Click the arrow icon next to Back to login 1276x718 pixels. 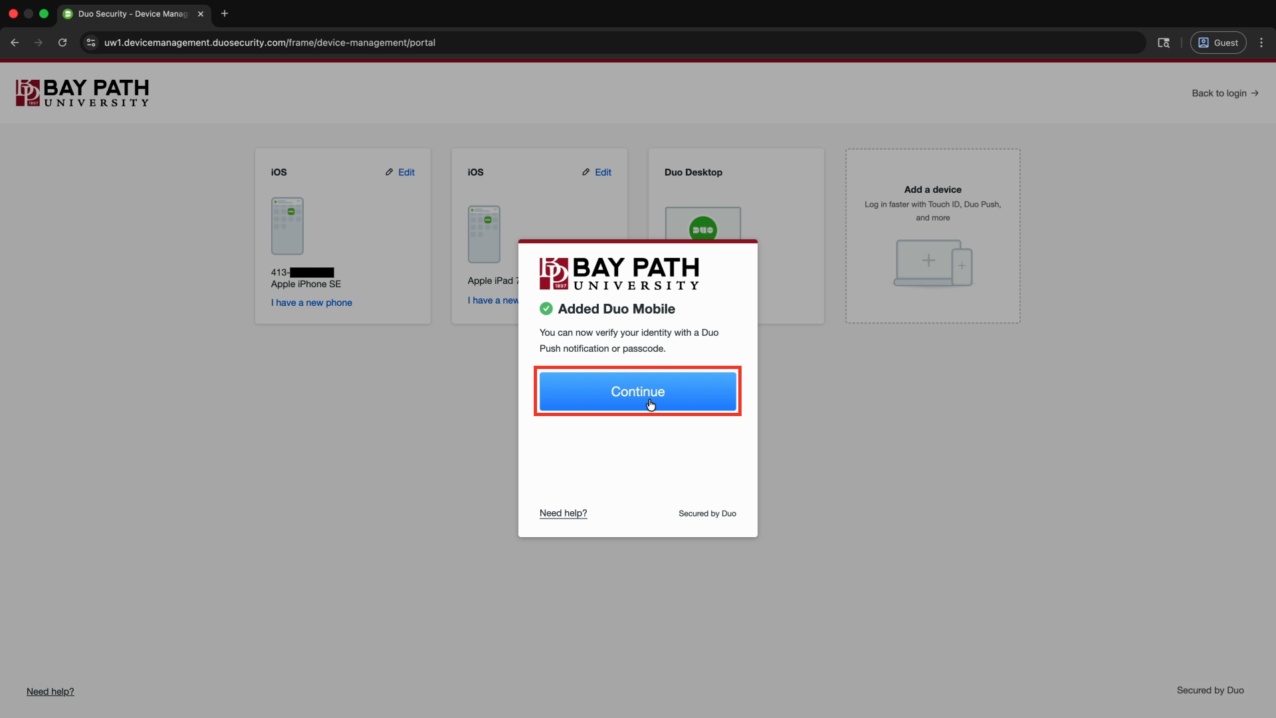pyautogui.click(x=1255, y=93)
